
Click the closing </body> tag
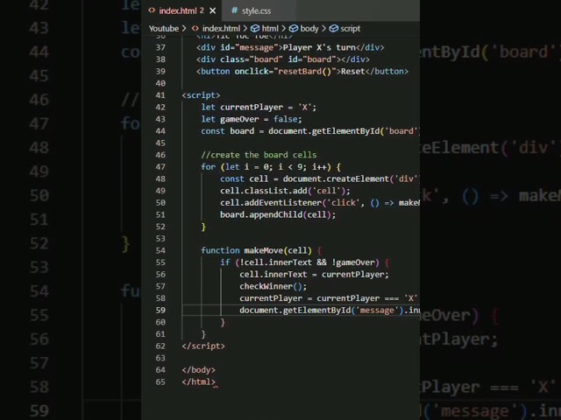(199, 370)
